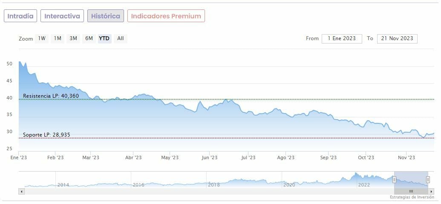Screen dimensions: 441x204
Task: Switch to the Intradía tab
Action: [20, 16]
